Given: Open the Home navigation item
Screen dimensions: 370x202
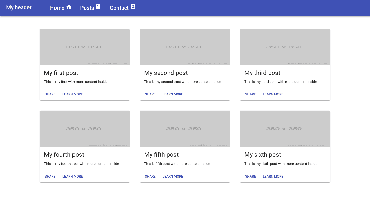Looking at the screenshot, I should (x=57, y=8).
